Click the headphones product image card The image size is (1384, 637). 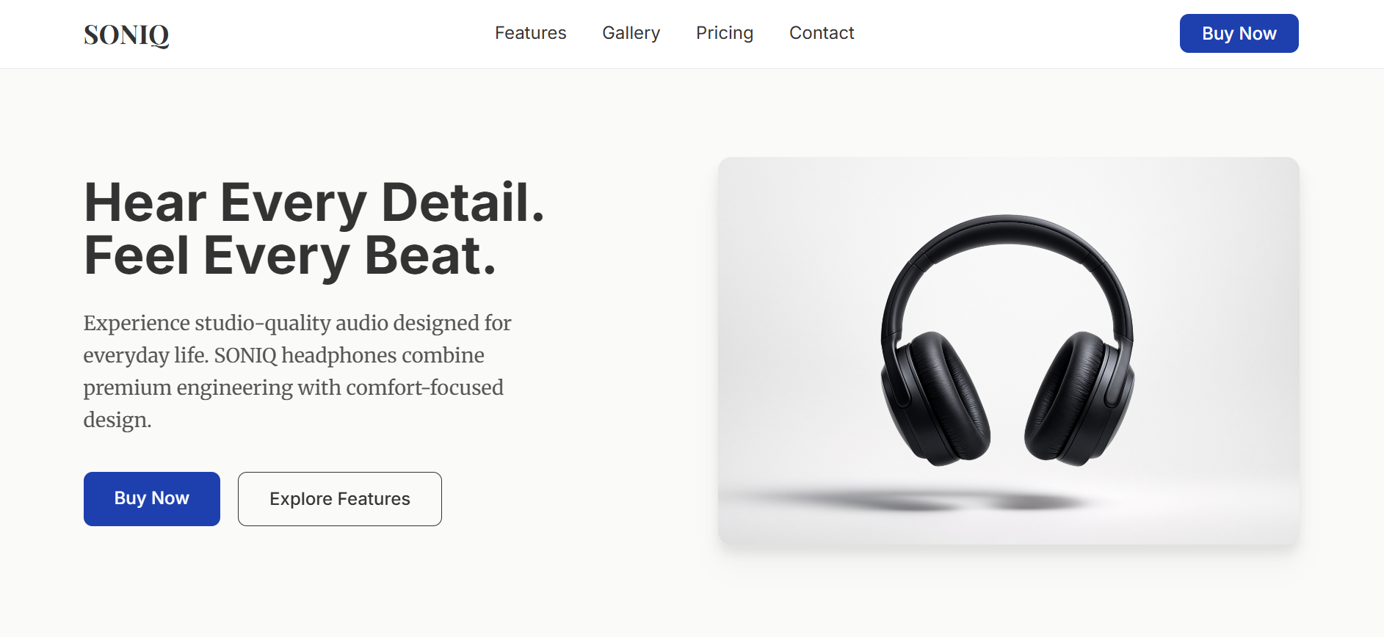coord(1008,351)
